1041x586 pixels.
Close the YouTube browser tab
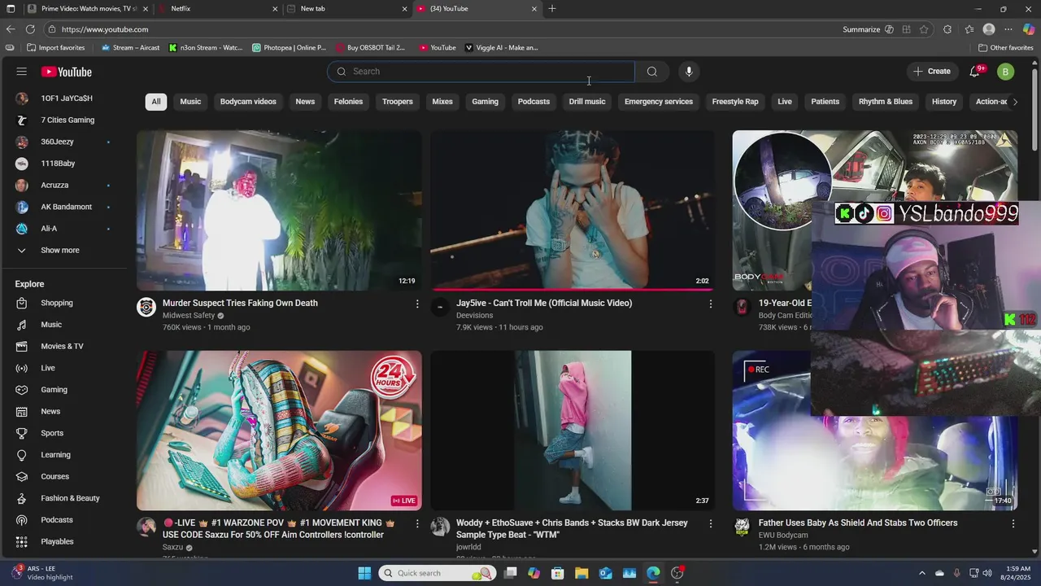tap(534, 9)
